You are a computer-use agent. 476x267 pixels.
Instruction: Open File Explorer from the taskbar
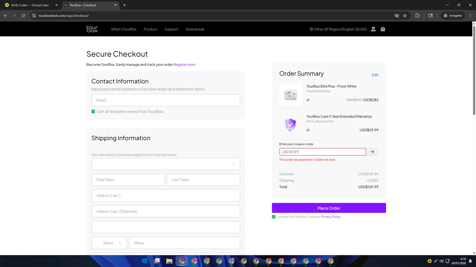[x=169, y=261]
